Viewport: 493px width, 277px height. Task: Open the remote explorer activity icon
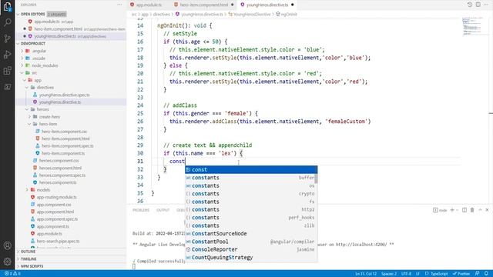coord(7,87)
